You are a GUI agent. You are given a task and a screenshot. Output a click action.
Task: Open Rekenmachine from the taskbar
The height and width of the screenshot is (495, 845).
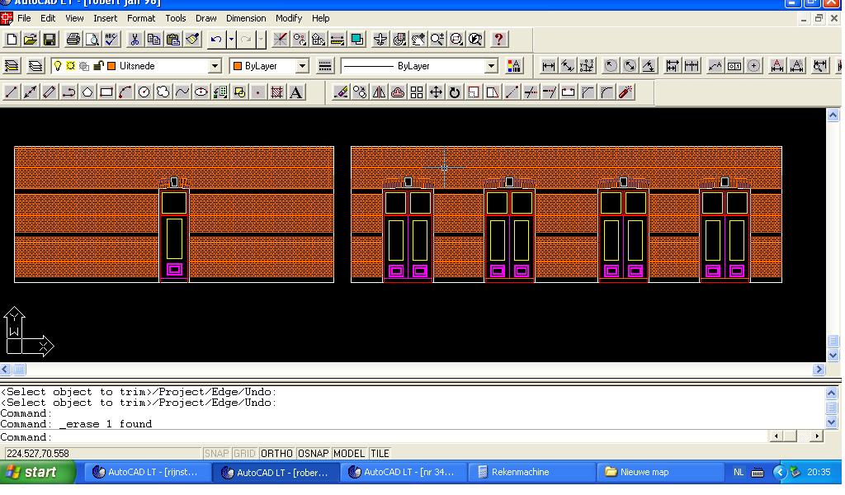(532, 473)
